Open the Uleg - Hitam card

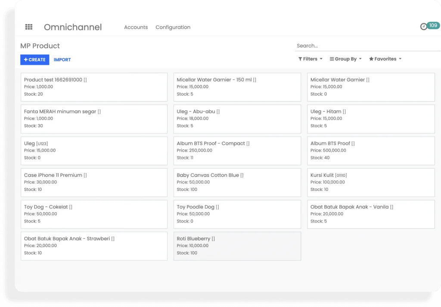tap(371, 119)
